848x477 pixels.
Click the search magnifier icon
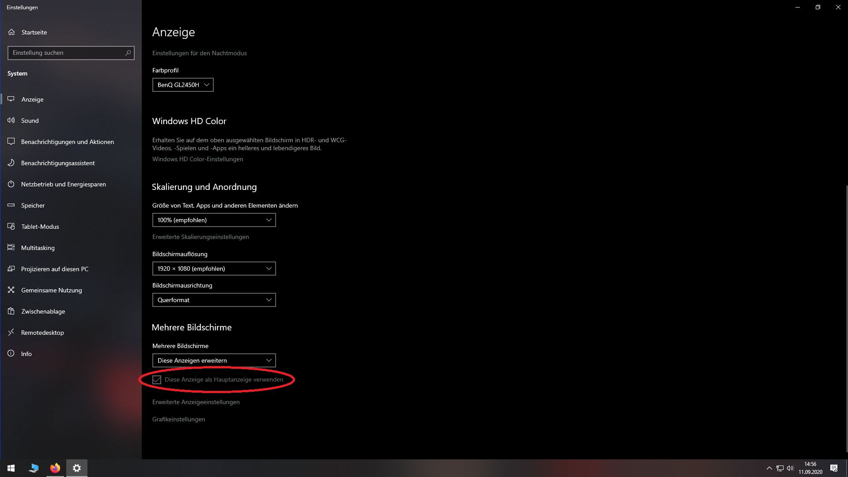(x=128, y=53)
